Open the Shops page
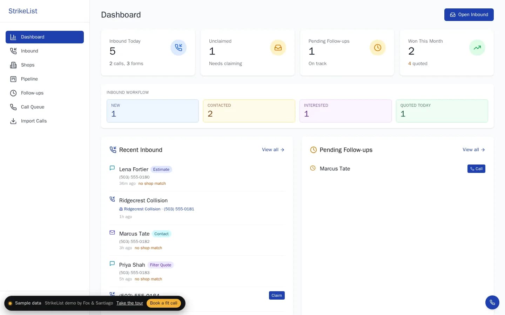This screenshot has height=315, width=505. click(45, 65)
